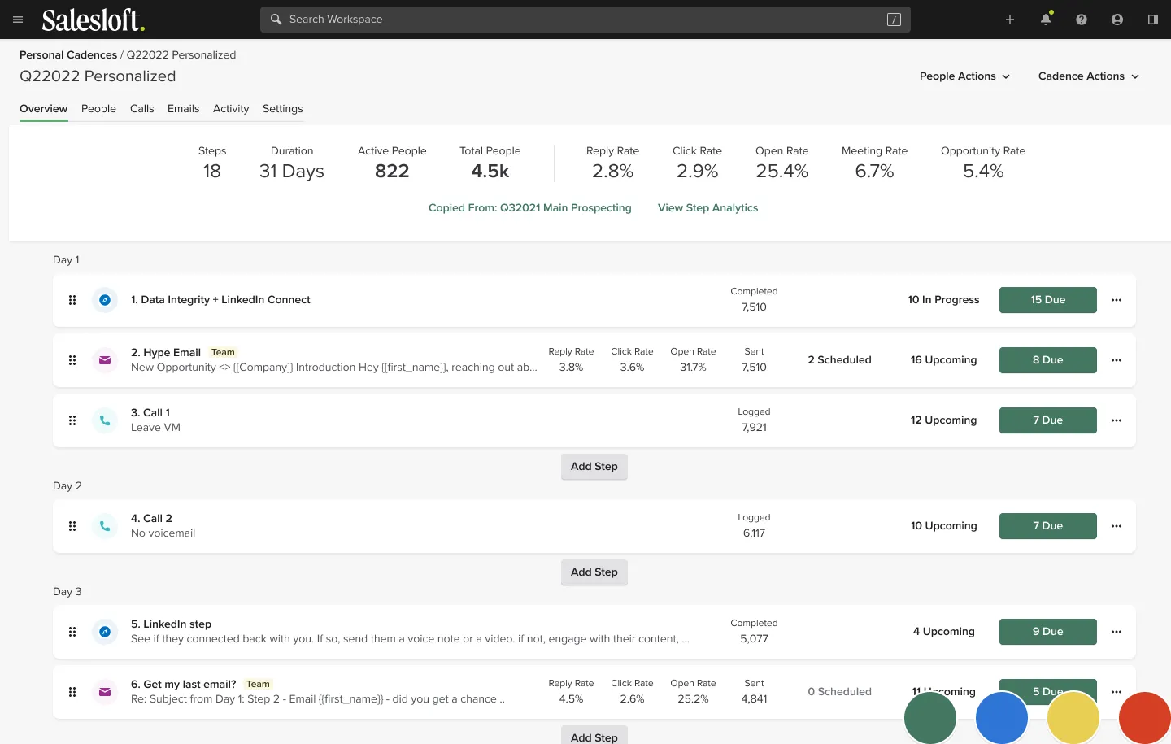
Task: Click the notifications bell icon
Action: [1046, 20]
